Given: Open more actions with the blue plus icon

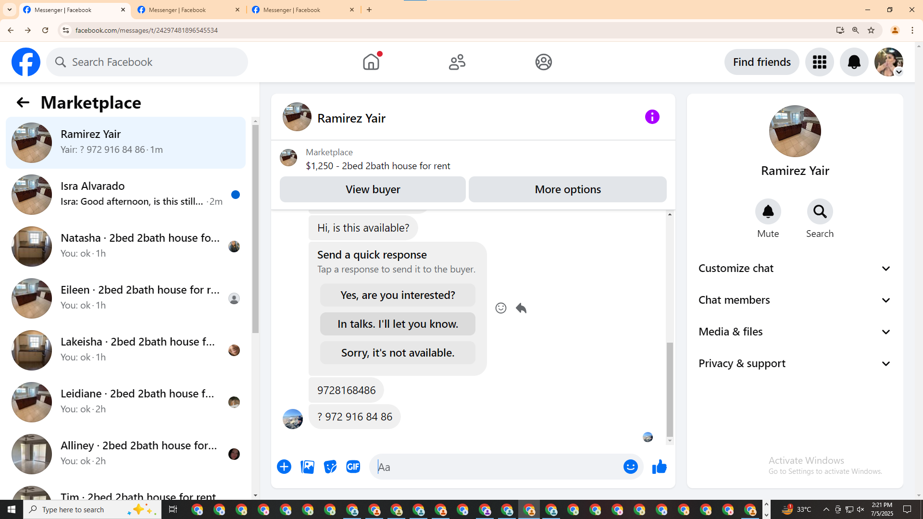Looking at the screenshot, I should click(x=284, y=467).
